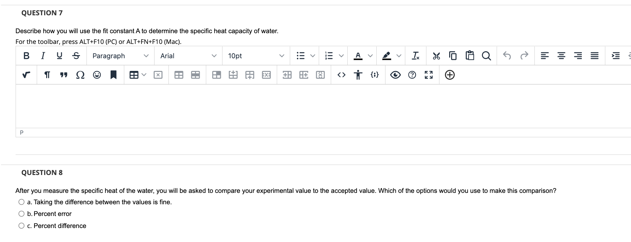The height and width of the screenshot is (242, 631).
Task: Insert table column before
Action: click(x=287, y=75)
